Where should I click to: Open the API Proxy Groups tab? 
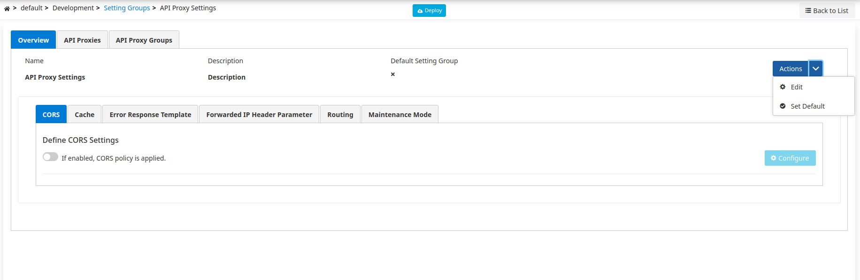[x=144, y=40]
